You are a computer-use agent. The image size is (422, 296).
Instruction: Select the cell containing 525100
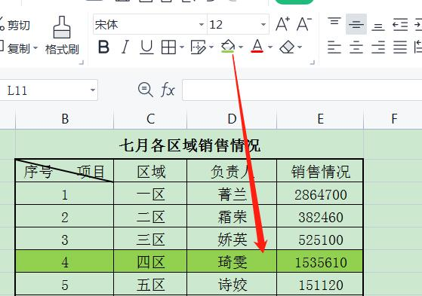(x=320, y=239)
